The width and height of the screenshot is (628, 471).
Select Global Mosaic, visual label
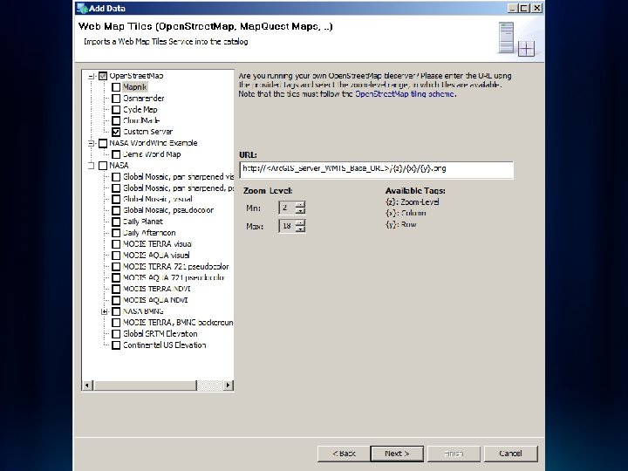pyautogui.click(x=157, y=199)
